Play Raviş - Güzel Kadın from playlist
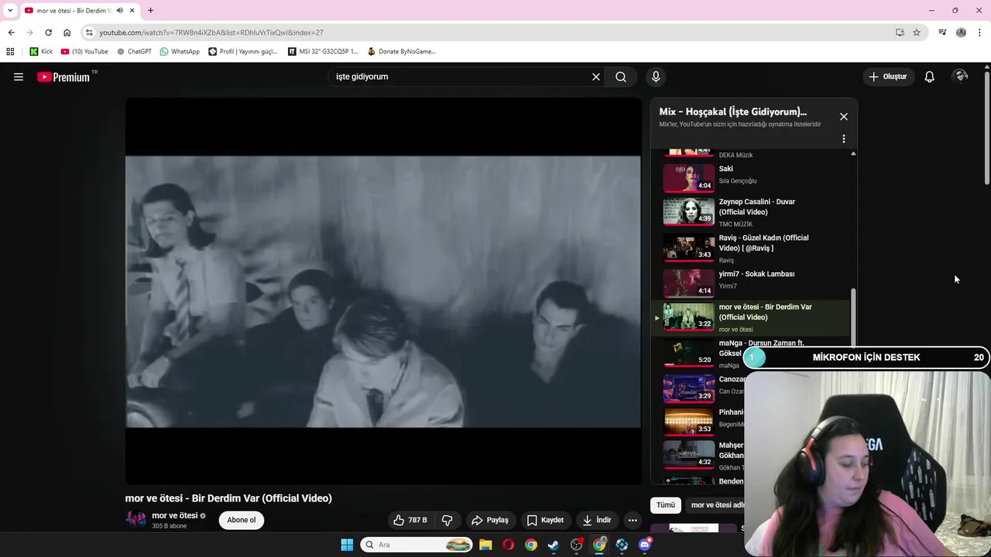 click(751, 248)
